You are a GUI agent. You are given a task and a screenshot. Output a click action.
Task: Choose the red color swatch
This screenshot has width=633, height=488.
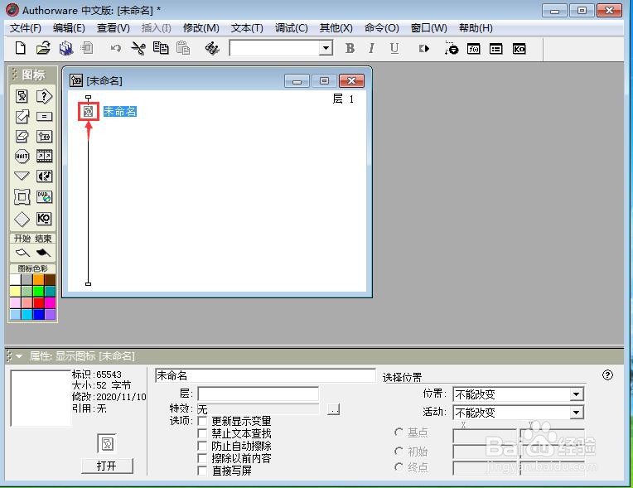(x=38, y=302)
